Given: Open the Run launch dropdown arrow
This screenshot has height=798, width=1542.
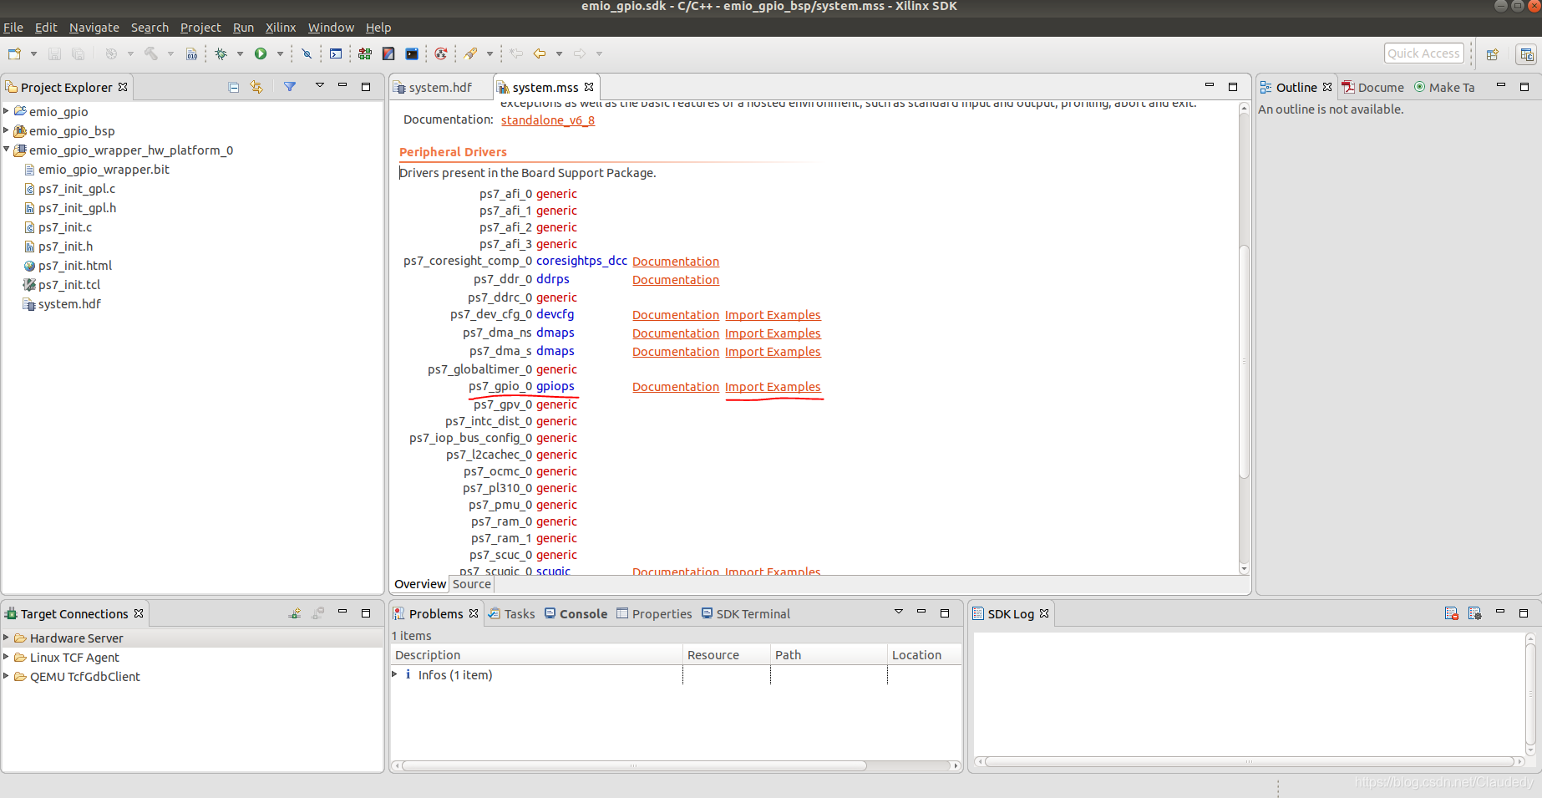Looking at the screenshot, I should pyautogui.click(x=280, y=53).
